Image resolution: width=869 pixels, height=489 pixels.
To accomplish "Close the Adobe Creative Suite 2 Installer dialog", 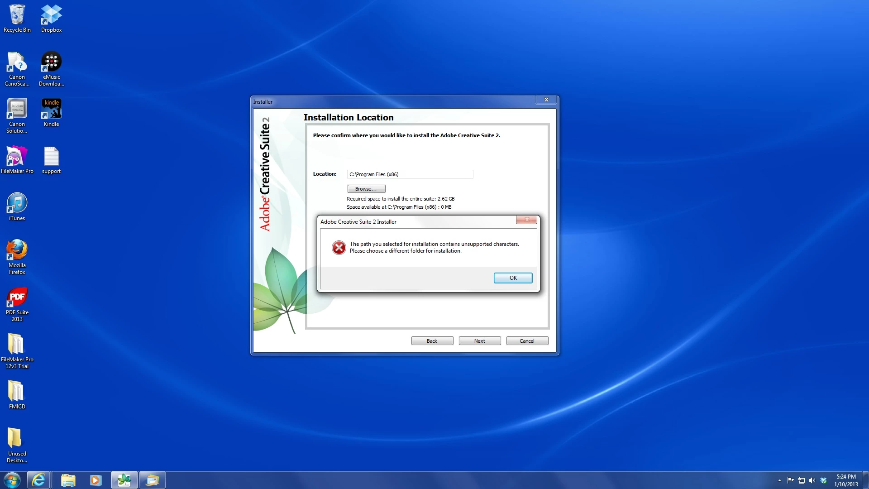I will pyautogui.click(x=526, y=220).
